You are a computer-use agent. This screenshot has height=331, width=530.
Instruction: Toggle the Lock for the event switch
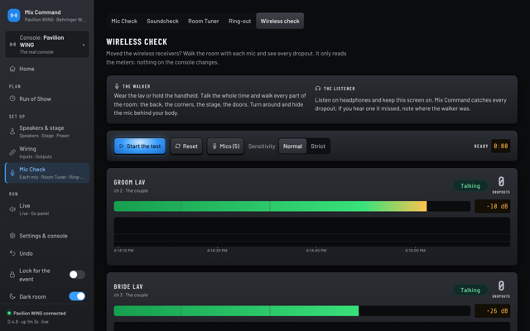click(77, 275)
